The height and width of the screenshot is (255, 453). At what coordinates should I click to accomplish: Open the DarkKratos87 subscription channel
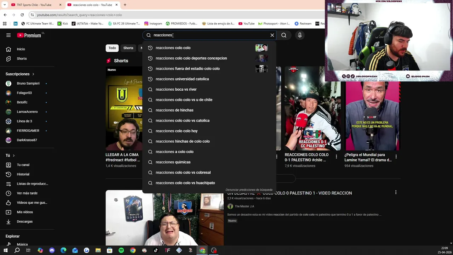point(27,140)
